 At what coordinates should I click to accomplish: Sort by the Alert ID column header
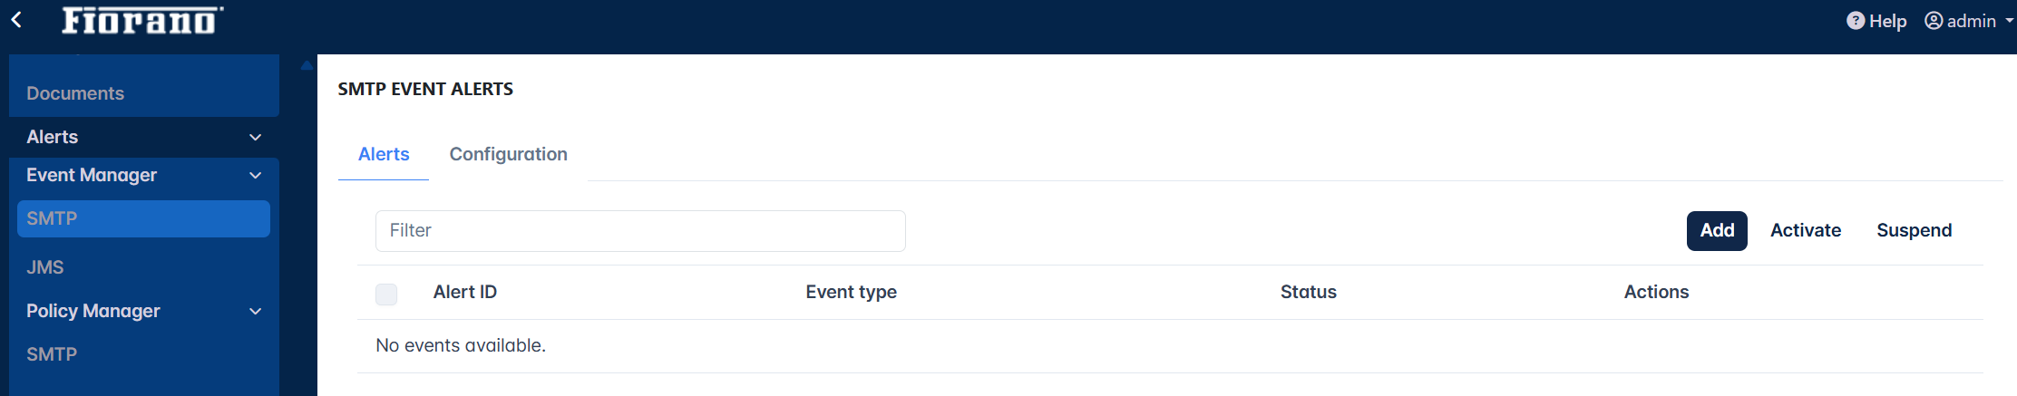point(465,292)
